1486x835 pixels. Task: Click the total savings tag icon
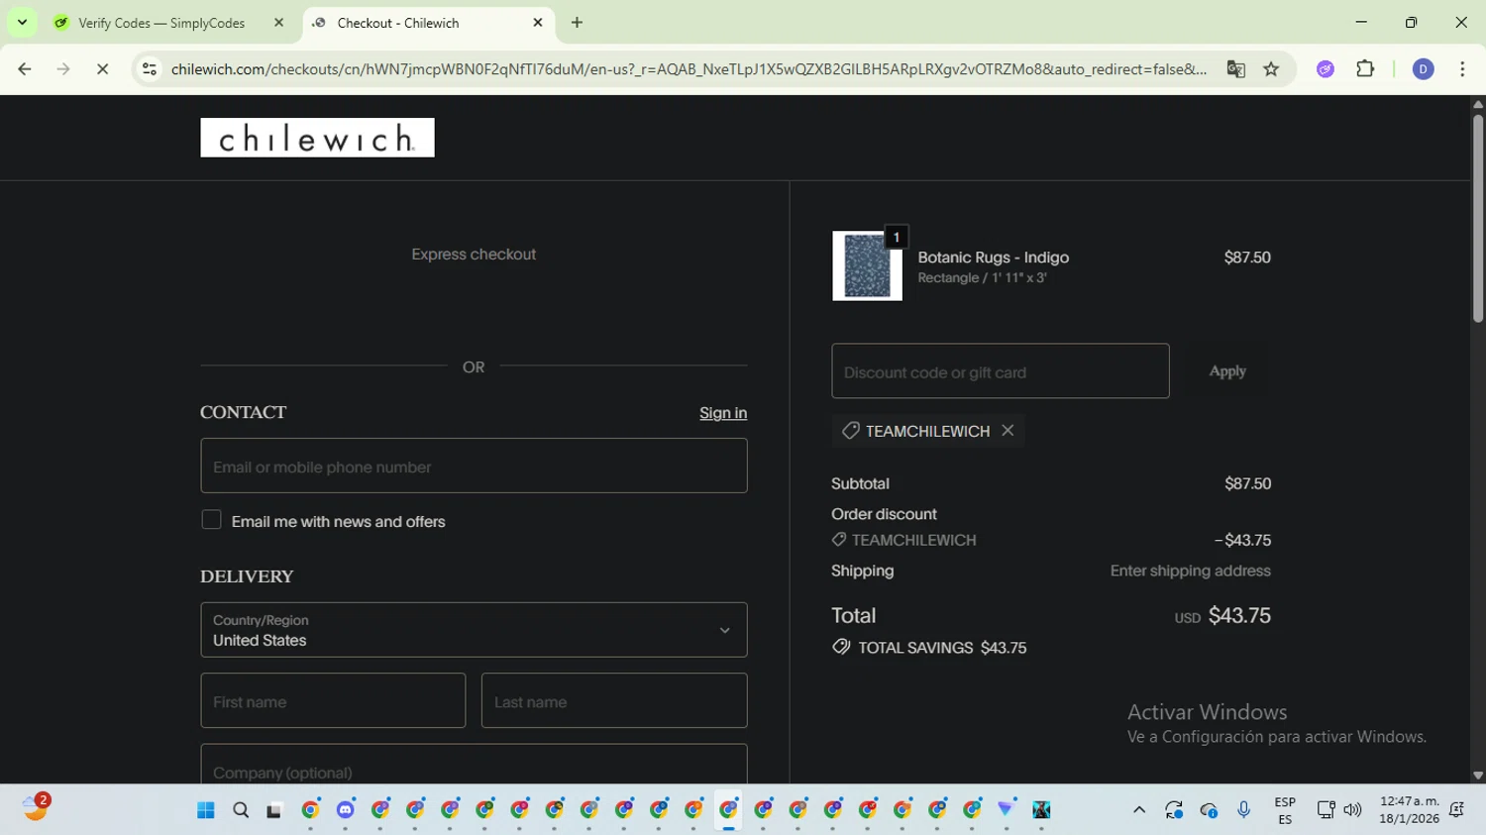tap(841, 647)
